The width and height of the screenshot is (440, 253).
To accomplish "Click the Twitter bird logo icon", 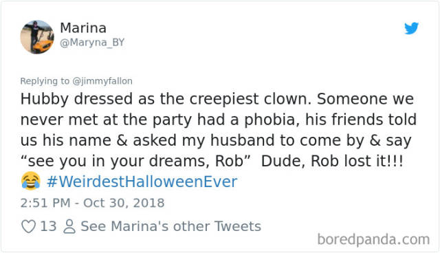I will tap(411, 28).
